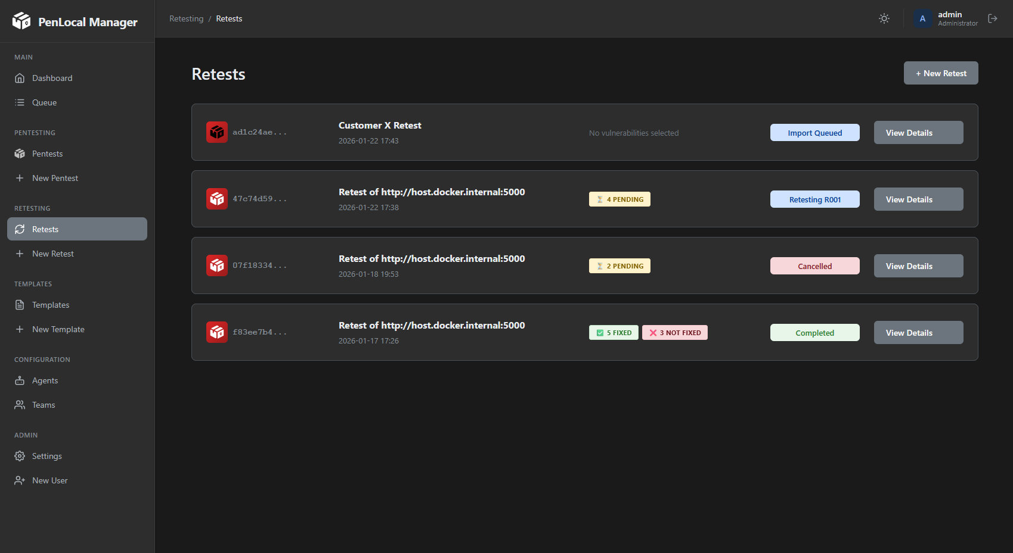The height and width of the screenshot is (553, 1013).
Task: Open New Pentest creation page
Action: [55, 177]
